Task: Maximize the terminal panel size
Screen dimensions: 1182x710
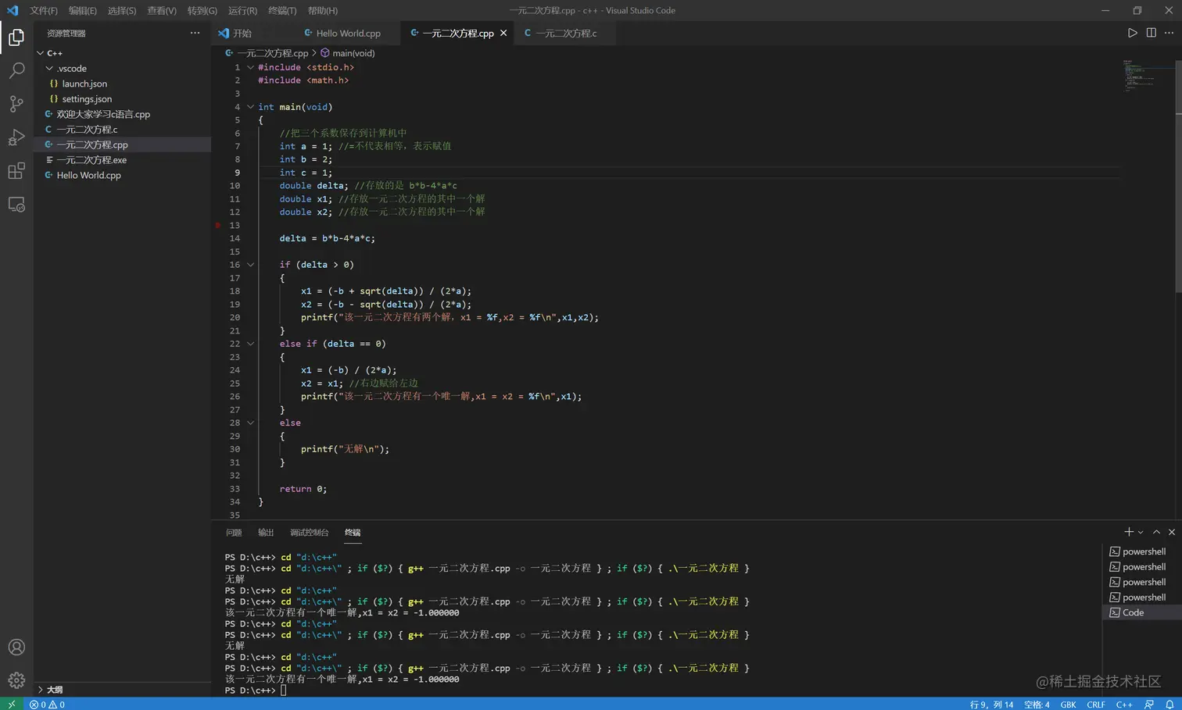Action: point(1156,532)
